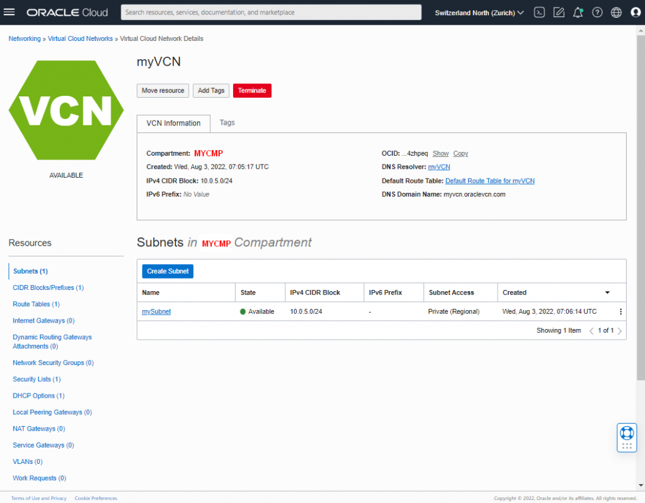Open the language globe selector
645x503 pixels.
click(x=616, y=13)
